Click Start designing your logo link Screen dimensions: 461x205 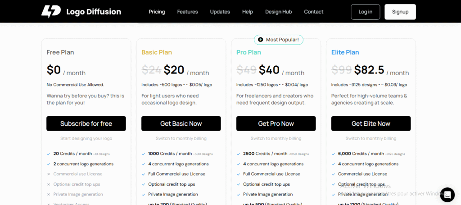click(x=86, y=138)
